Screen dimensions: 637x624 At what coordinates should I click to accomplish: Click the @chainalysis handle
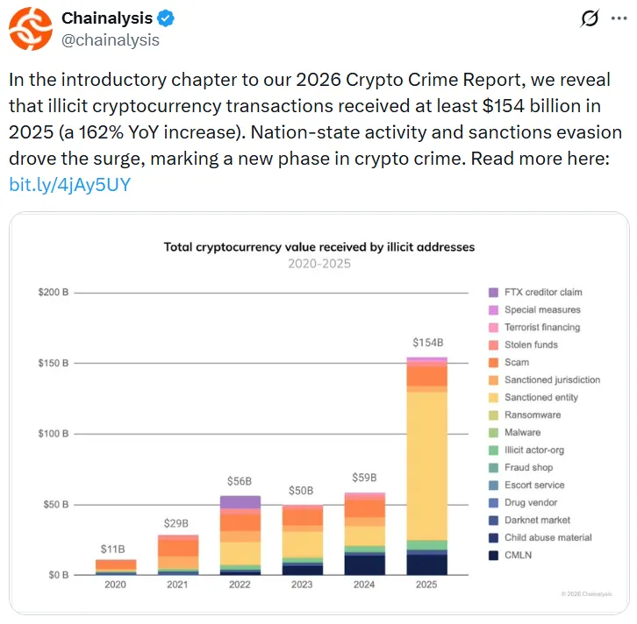110,39
